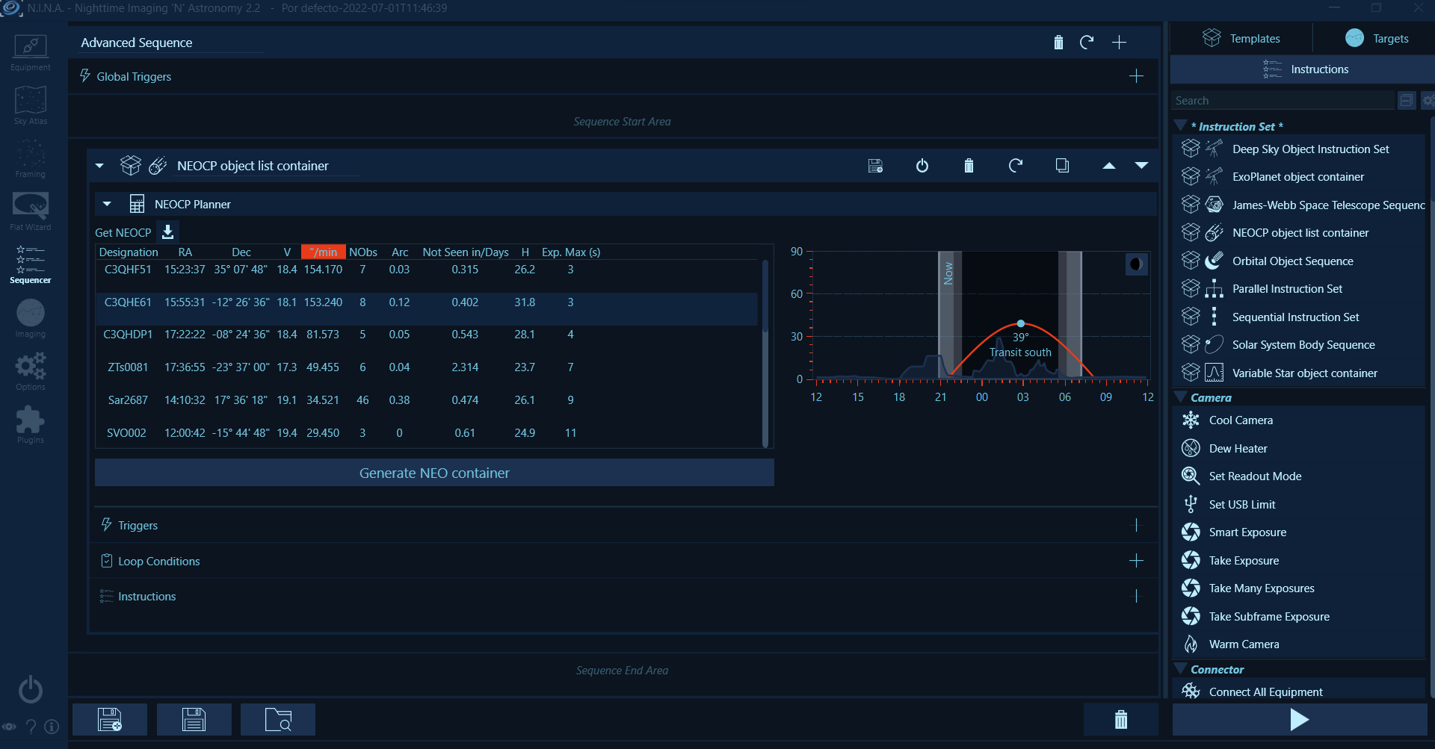Open the Framing assistant in sidebar
This screenshot has width=1435, height=749.
pos(30,158)
